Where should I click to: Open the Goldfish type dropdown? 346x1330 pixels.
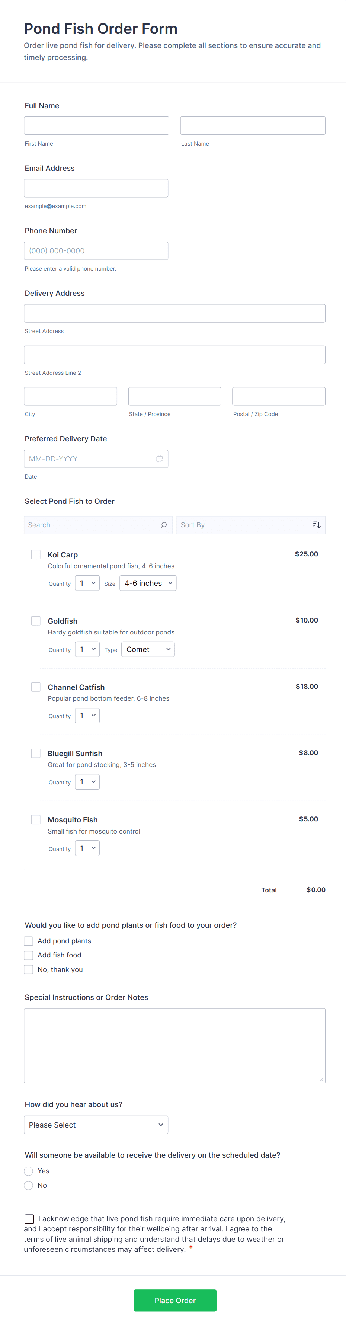coord(148,649)
